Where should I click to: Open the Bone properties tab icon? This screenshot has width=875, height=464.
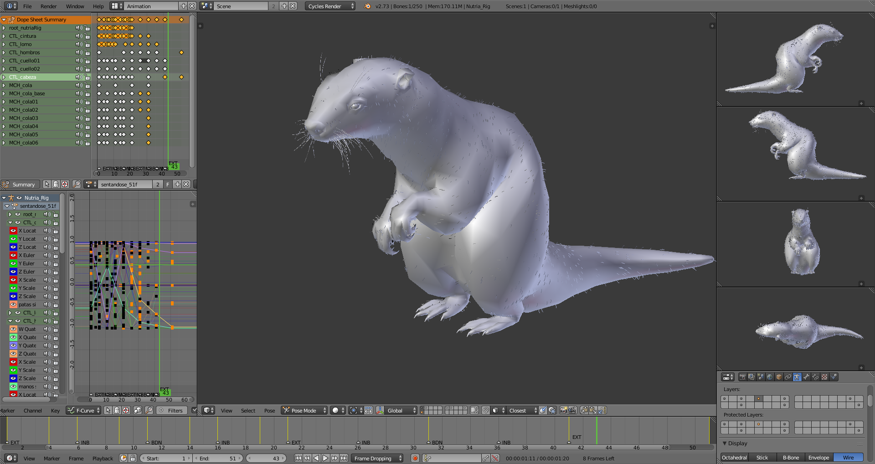806,377
